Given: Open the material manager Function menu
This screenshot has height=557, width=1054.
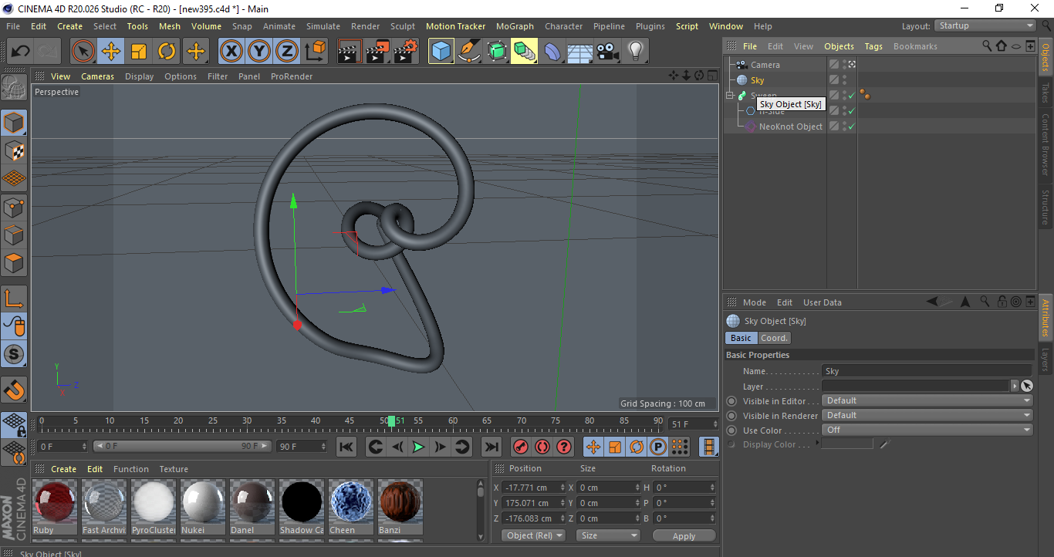Looking at the screenshot, I should [131, 469].
